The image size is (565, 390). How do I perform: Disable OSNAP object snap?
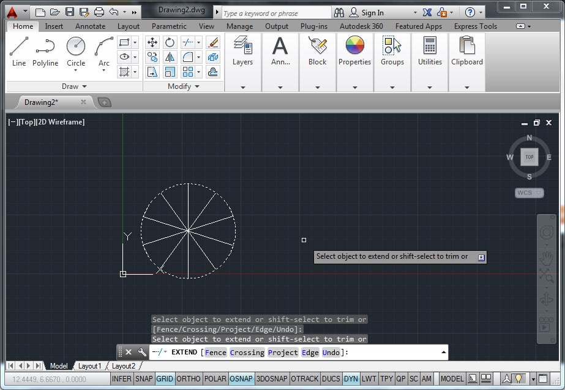pyautogui.click(x=241, y=379)
